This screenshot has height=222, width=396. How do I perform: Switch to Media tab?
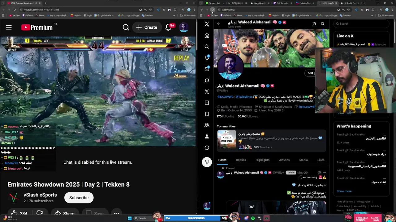coord(303,160)
